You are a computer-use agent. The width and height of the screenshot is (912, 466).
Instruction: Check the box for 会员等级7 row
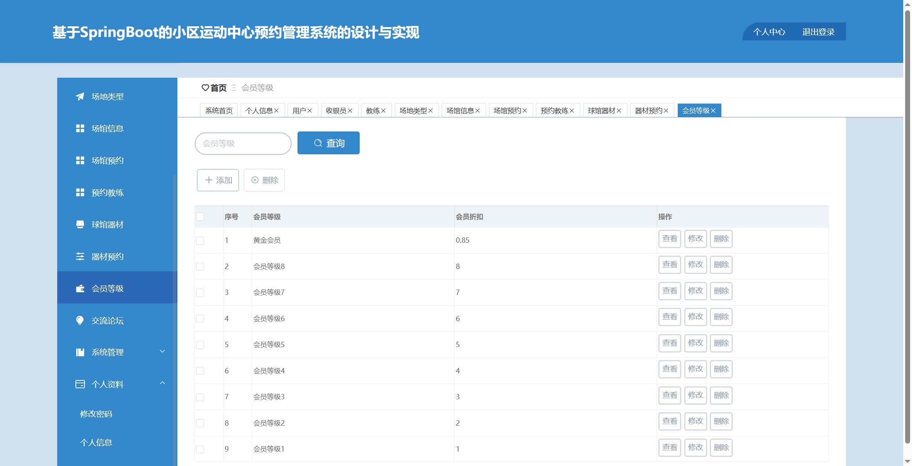tap(200, 293)
